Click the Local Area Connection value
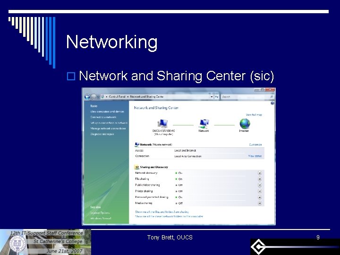This screenshot has width=340, height=255. (188, 156)
